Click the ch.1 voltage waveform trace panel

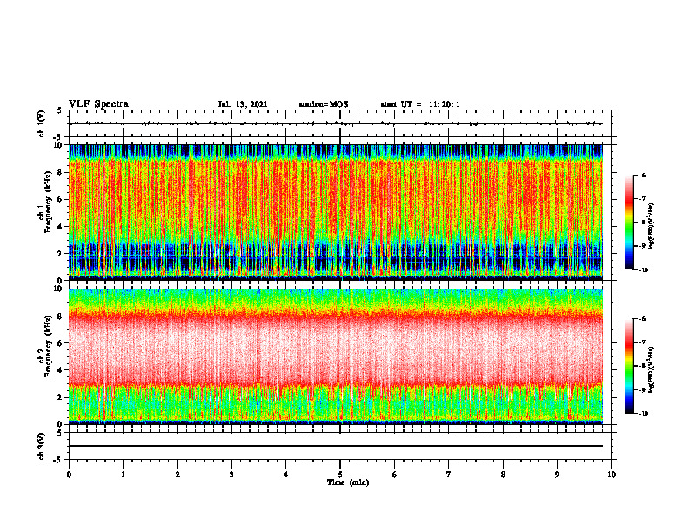[340, 123]
